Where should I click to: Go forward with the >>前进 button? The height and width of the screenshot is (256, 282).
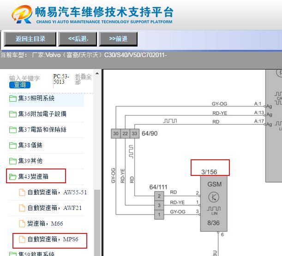pos(118,39)
